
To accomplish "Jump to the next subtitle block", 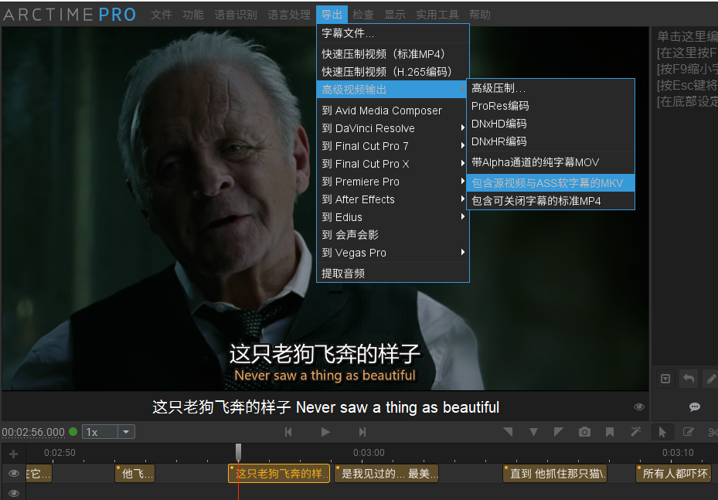I will (x=362, y=432).
